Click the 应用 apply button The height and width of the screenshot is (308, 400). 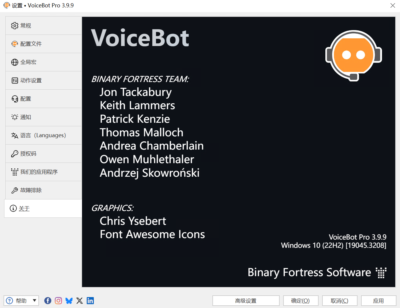378,301
